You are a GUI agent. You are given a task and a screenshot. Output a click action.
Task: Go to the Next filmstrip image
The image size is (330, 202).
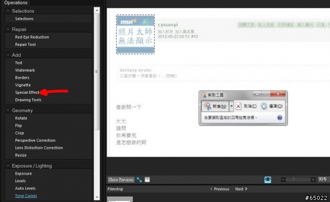point(241,189)
